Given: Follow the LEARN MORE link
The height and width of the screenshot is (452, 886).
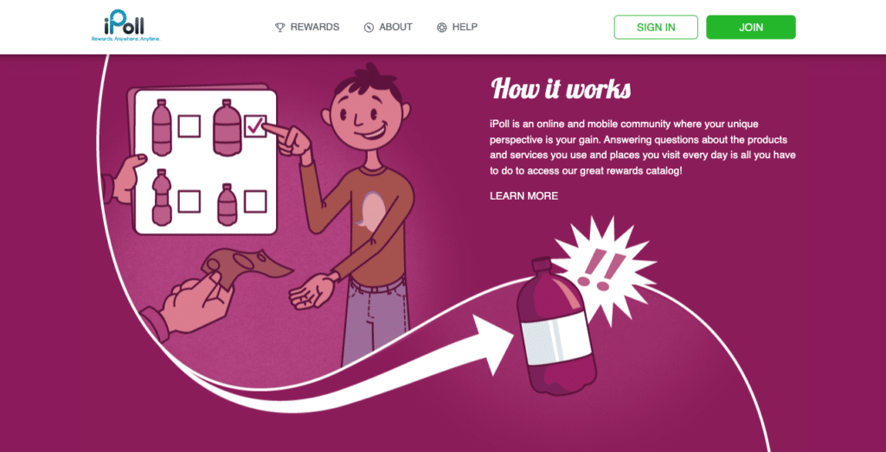Looking at the screenshot, I should (523, 196).
